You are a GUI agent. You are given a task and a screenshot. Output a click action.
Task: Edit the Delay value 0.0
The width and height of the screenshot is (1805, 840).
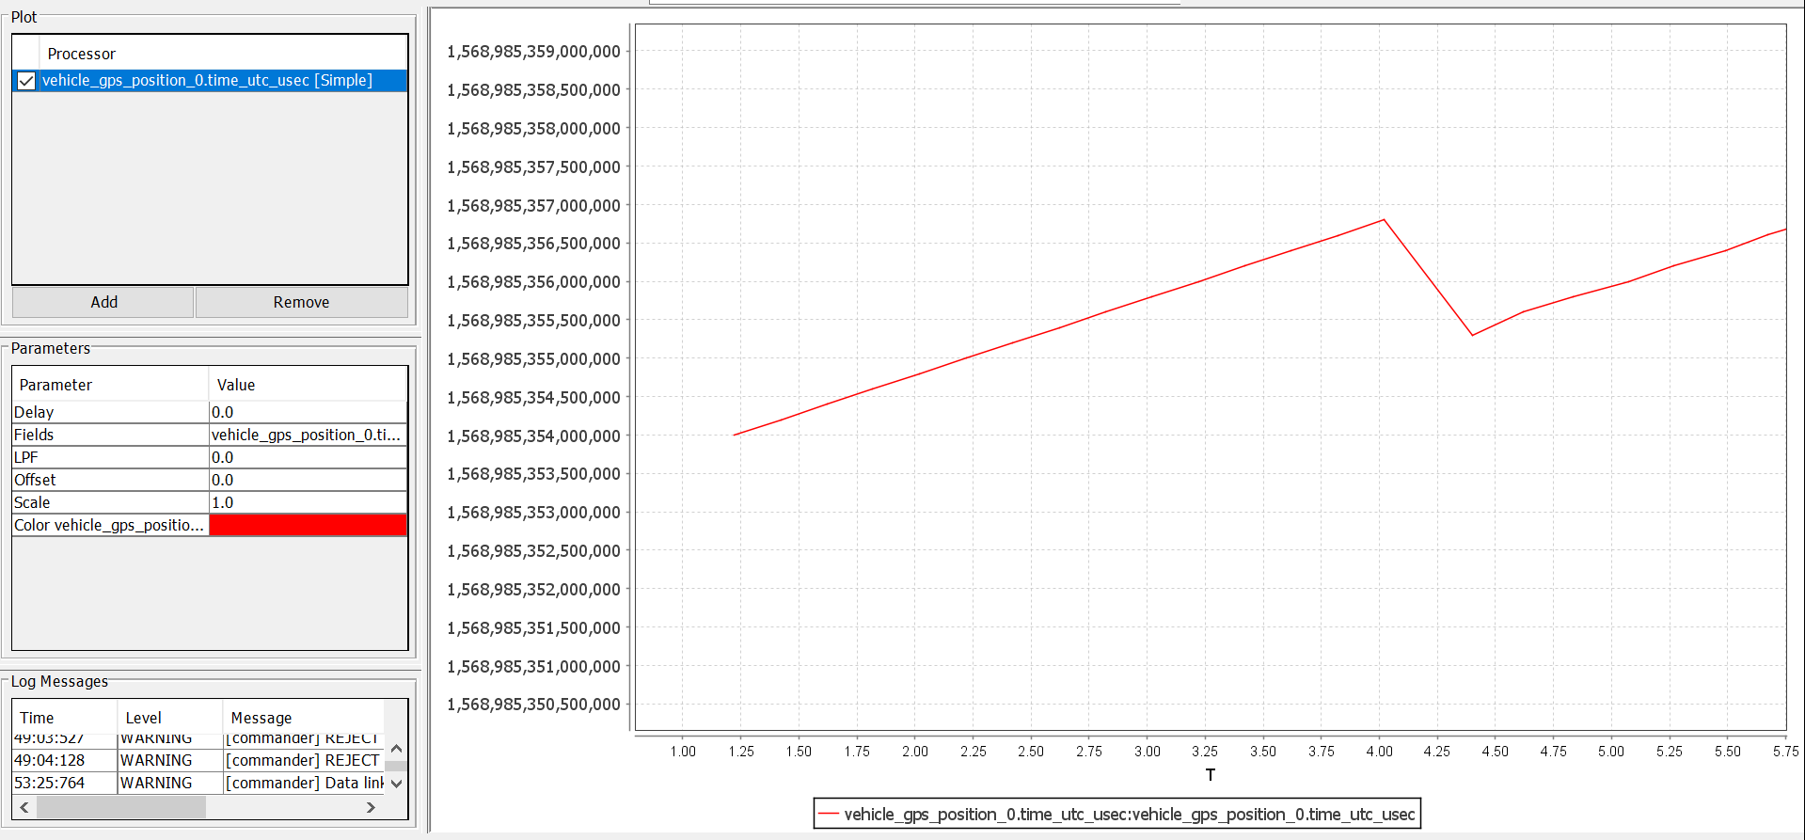click(308, 412)
